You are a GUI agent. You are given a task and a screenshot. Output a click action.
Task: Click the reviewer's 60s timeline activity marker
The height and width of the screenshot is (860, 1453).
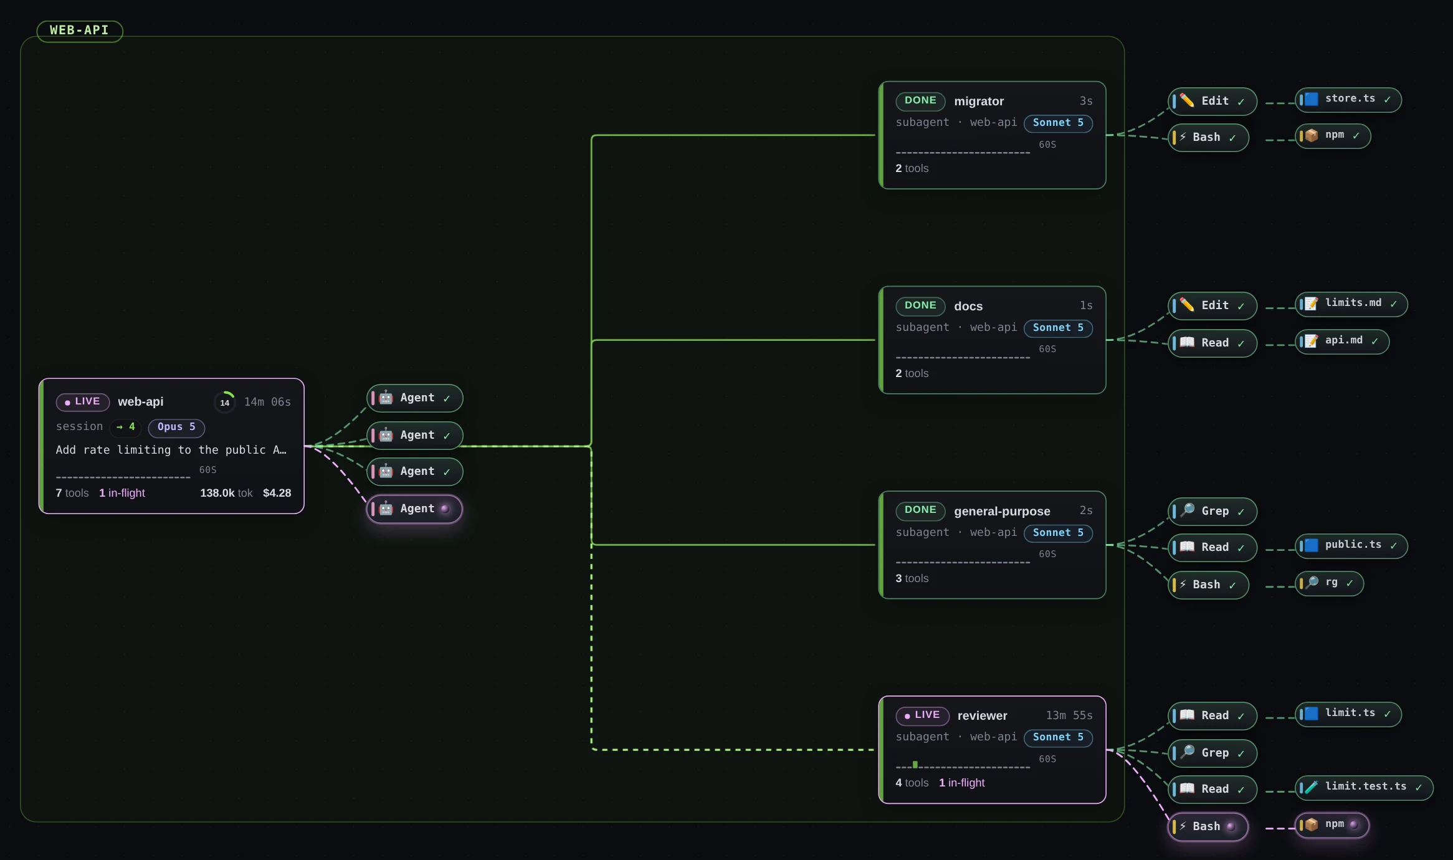click(x=915, y=765)
